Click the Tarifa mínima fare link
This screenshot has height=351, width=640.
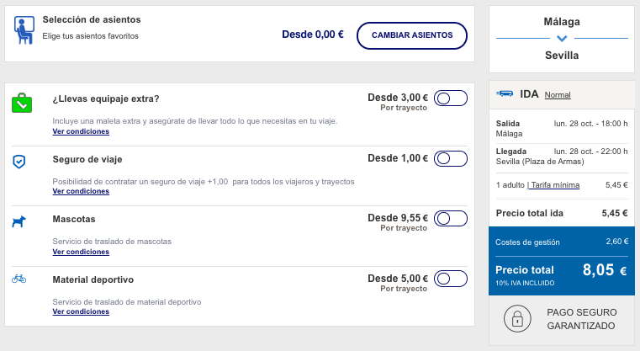pos(554,185)
